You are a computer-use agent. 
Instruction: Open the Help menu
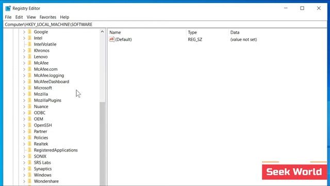click(x=64, y=17)
